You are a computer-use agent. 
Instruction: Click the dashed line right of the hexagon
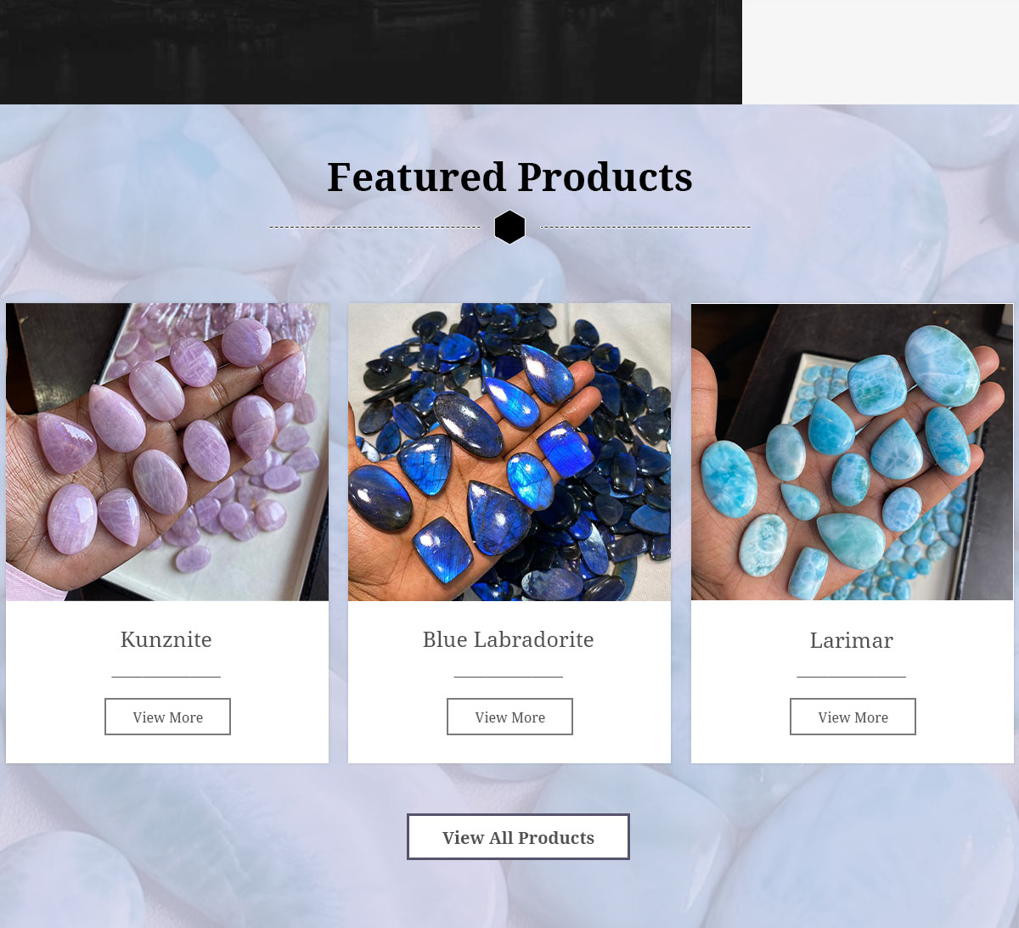[645, 227]
